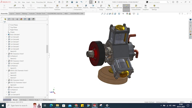
Task: Expand the M6 Clearance Hole1 feature
Action: tap(6, 54)
